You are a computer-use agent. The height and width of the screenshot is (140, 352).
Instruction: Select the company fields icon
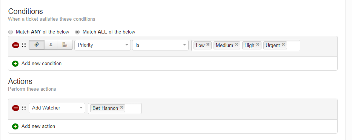65,45
